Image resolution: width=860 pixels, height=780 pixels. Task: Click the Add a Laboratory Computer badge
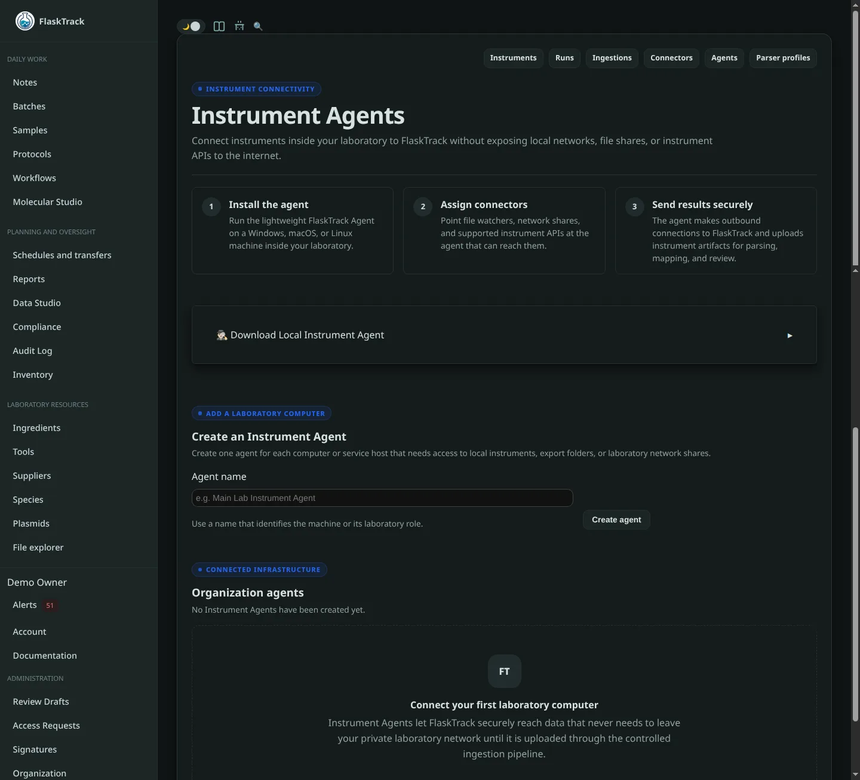[x=262, y=414]
